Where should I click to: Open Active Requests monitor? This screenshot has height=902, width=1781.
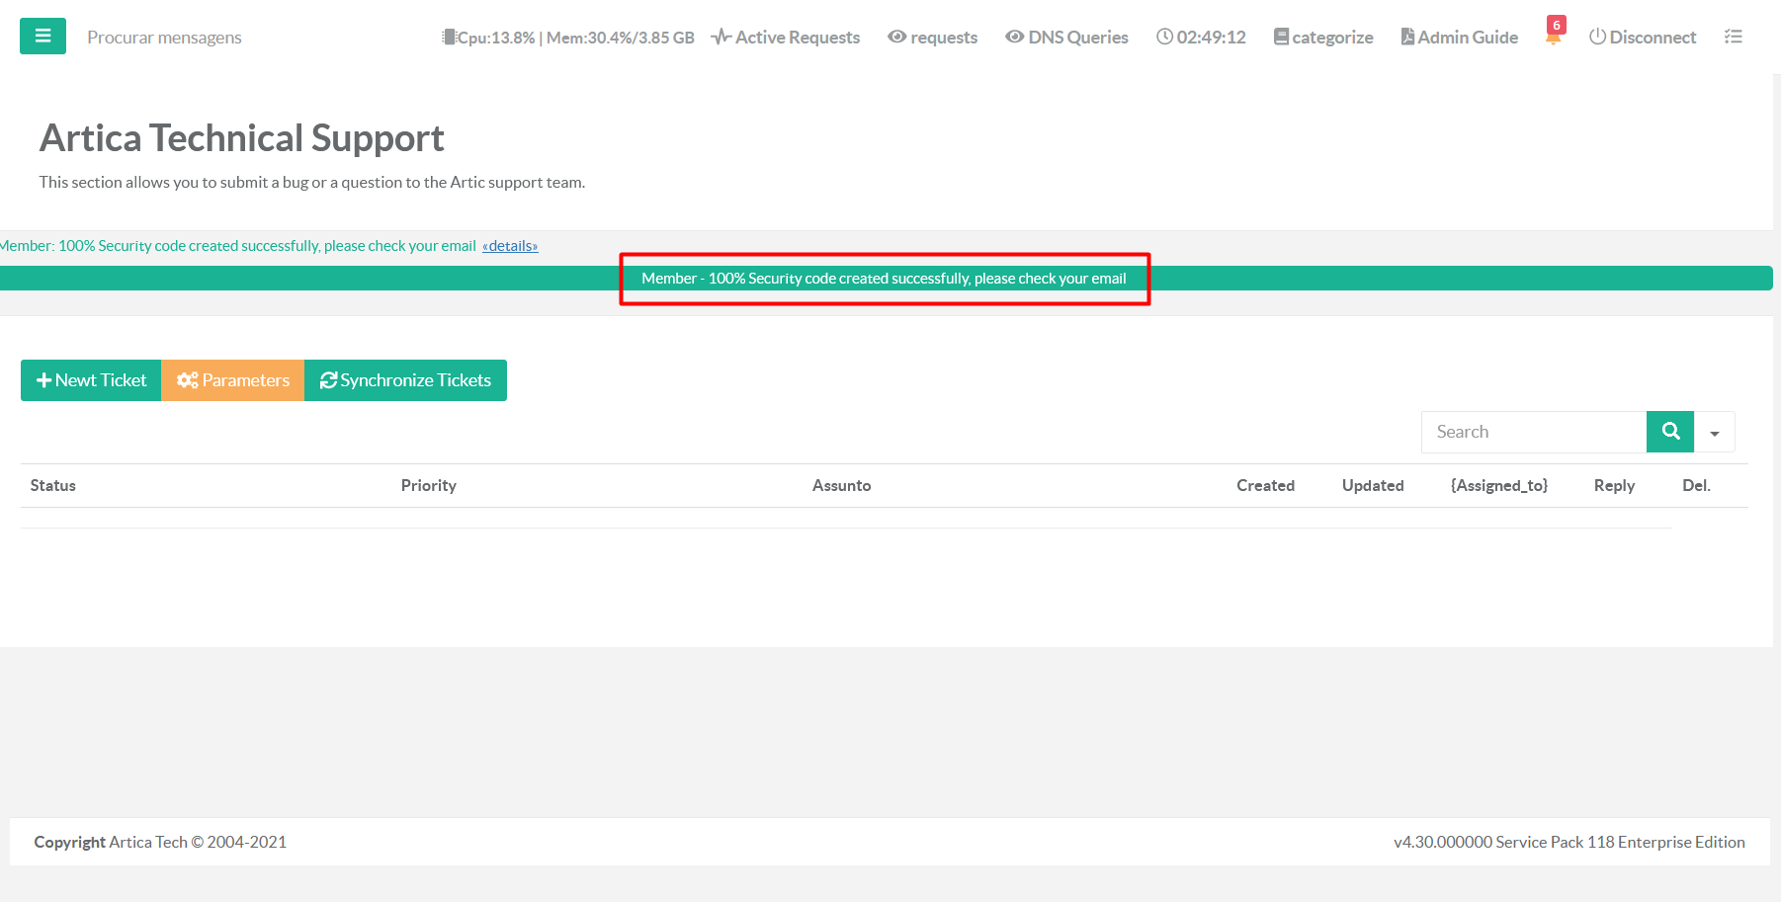point(786,38)
